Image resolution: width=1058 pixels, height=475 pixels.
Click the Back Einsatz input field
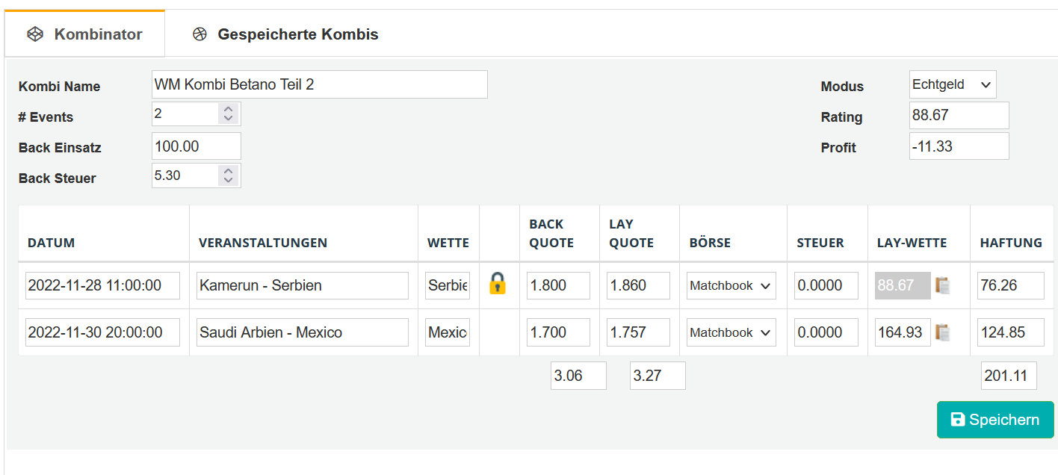click(196, 146)
